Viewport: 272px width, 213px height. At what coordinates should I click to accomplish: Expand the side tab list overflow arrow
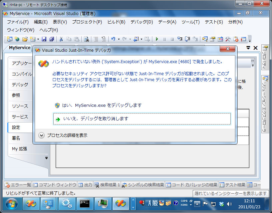coord(46,158)
